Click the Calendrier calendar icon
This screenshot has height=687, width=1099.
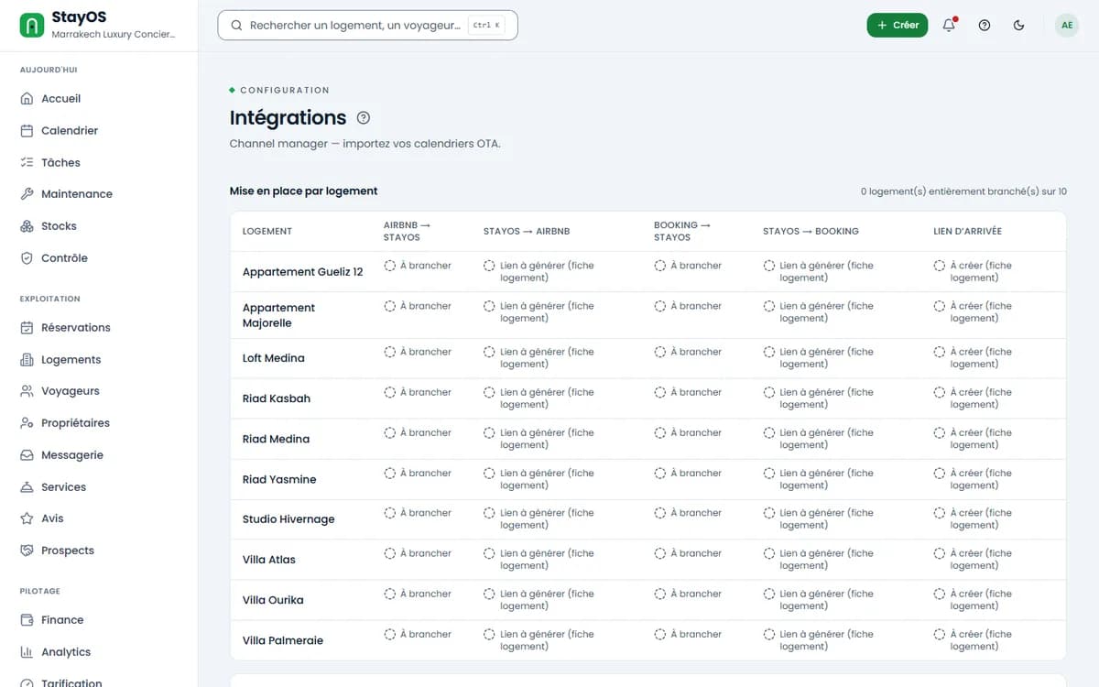(27, 131)
